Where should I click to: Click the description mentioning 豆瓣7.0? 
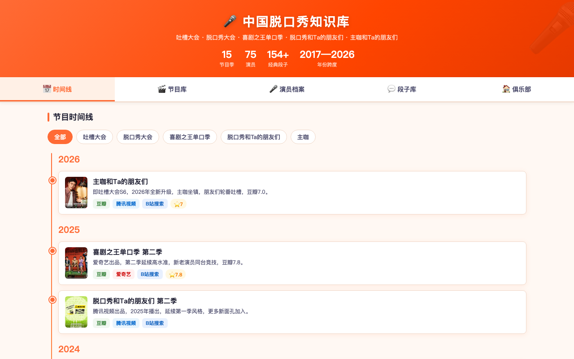click(x=181, y=192)
